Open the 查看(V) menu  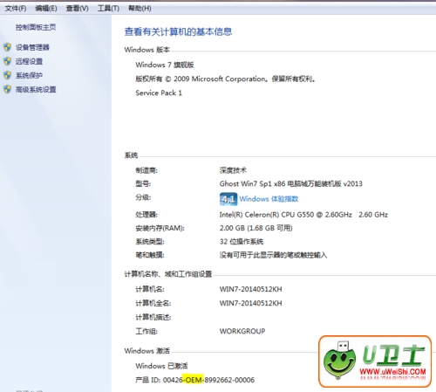77,9
